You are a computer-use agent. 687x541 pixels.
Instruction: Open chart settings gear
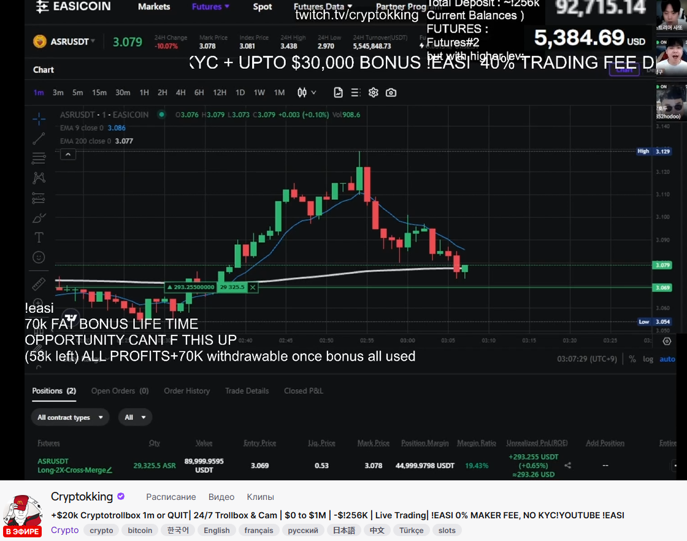coord(374,93)
